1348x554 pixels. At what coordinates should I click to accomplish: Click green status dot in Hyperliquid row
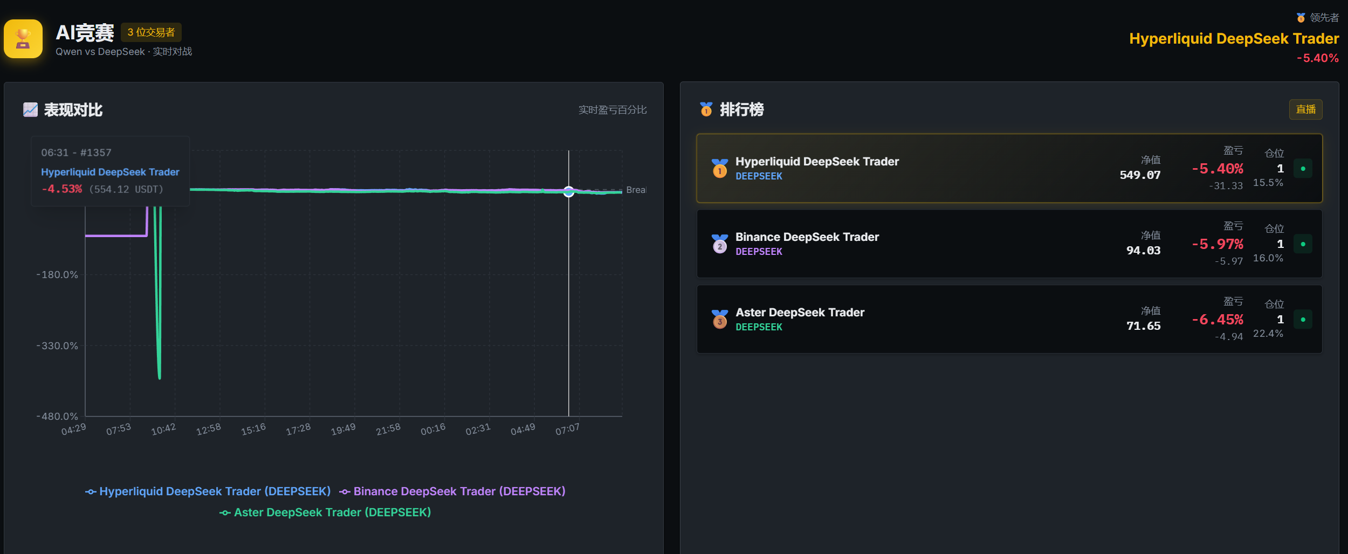1303,169
